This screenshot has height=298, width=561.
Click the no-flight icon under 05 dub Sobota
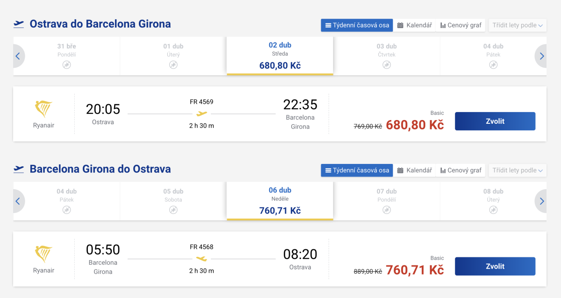[x=173, y=210]
